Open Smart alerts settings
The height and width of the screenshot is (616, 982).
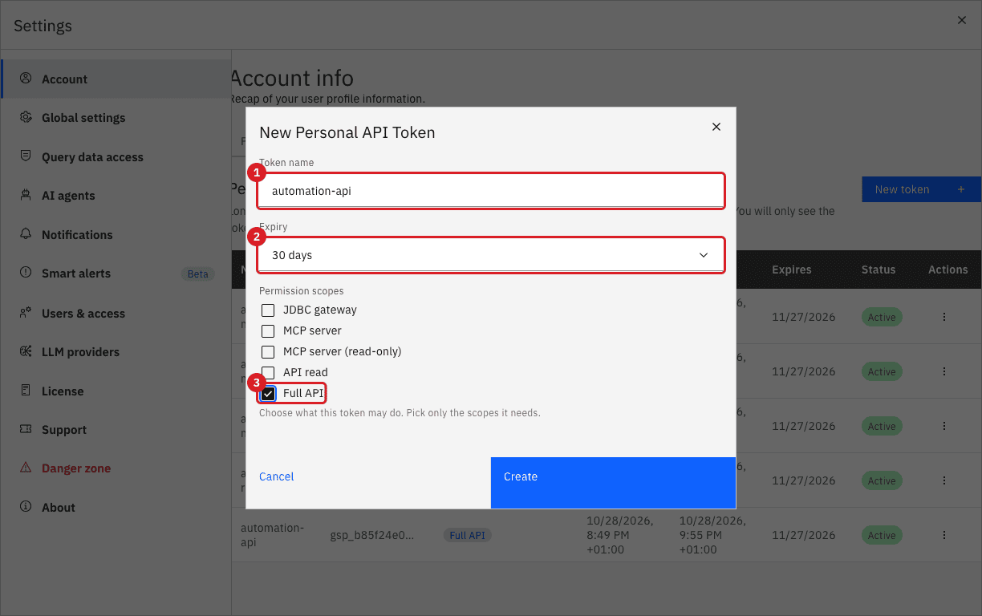(x=116, y=274)
